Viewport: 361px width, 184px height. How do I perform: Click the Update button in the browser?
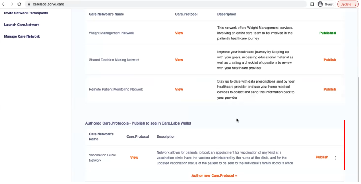click(345, 4)
